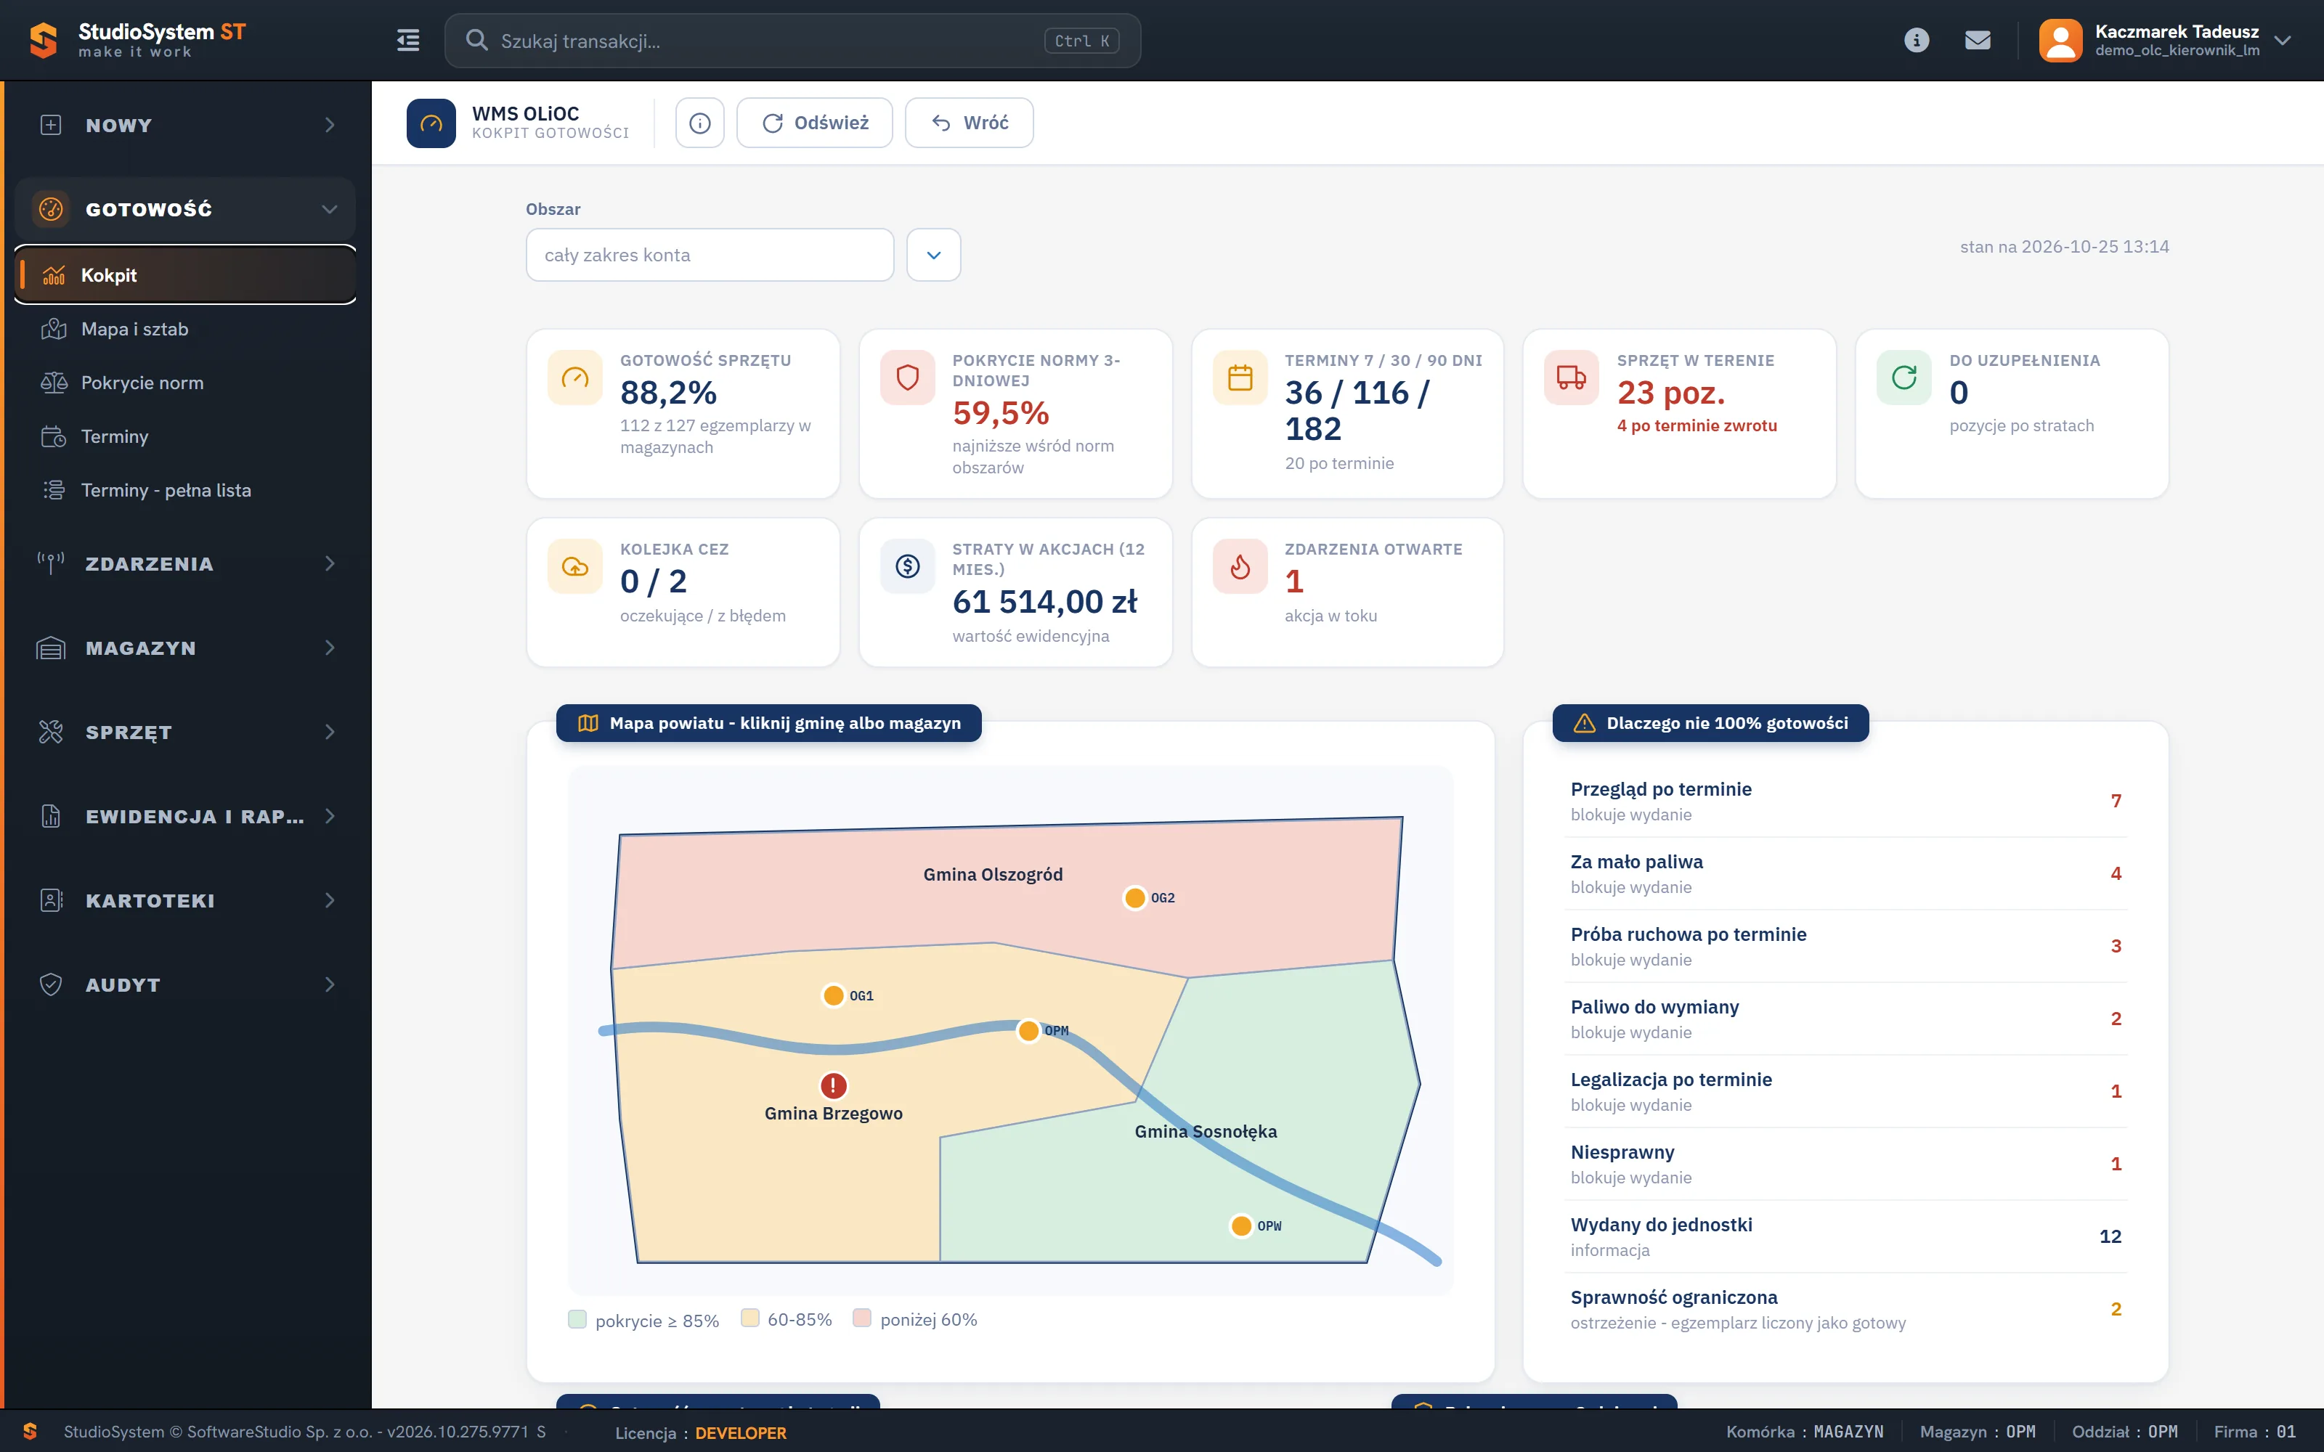Screen dimensions: 2324x1452
Task: Expand the NOWY sidebar section
Action: point(185,125)
